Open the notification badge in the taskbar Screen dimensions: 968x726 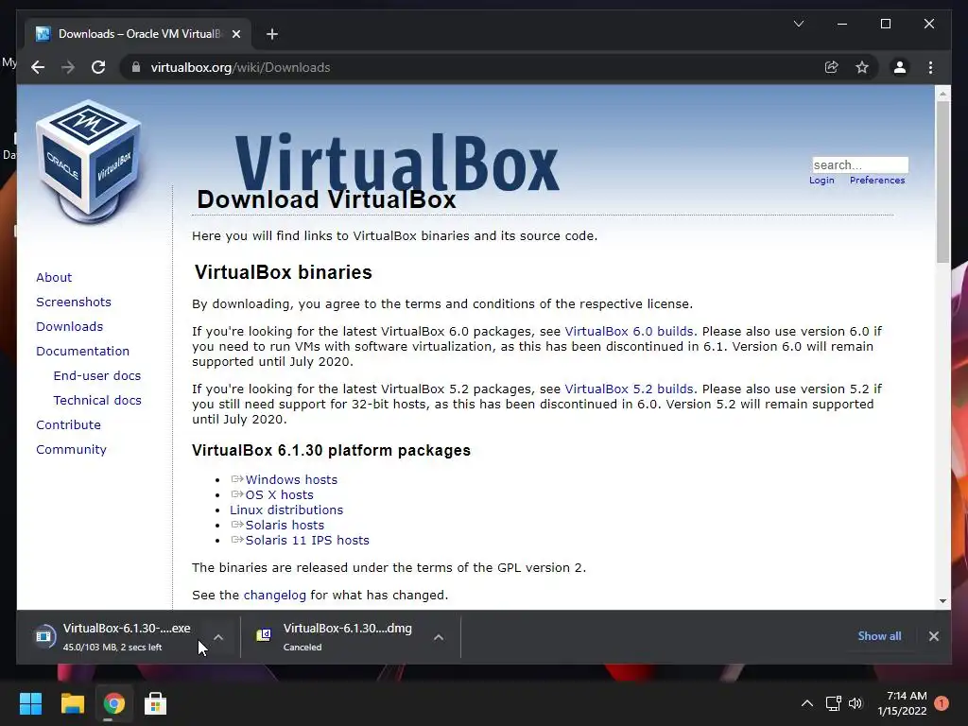942,703
